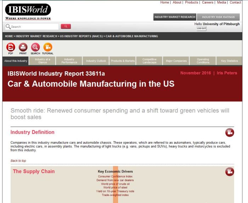Image resolution: width=248 pixels, height=203 pixels.
Task: Click The Supply Chain heading
Action: coord(34,171)
